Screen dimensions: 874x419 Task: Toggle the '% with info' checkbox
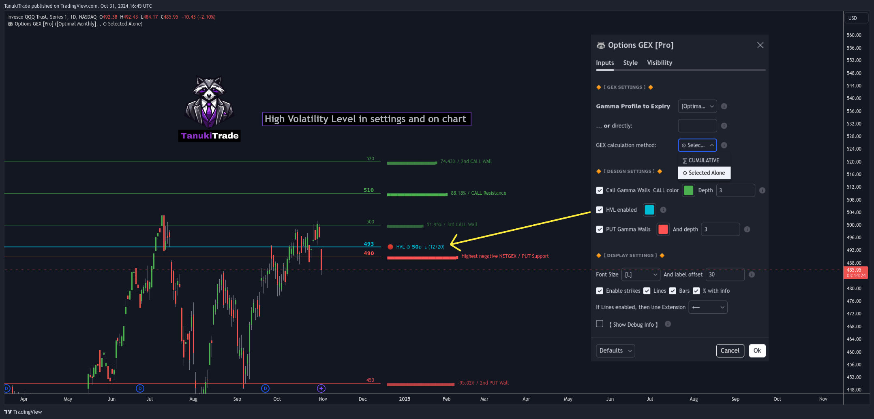tap(696, 291)
